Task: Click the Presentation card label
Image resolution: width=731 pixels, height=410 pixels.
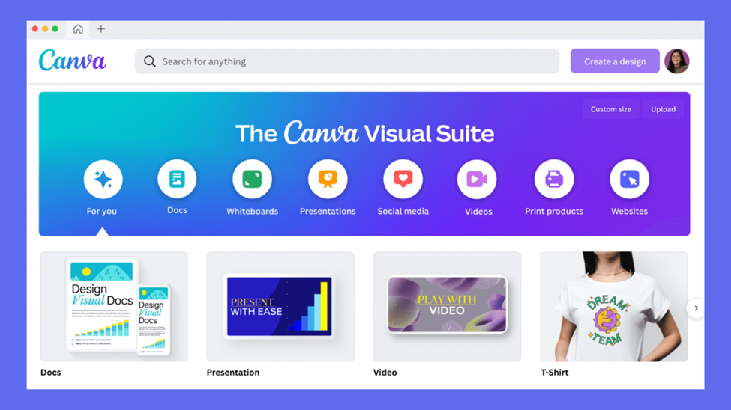Action: click(x=233, y=373)
